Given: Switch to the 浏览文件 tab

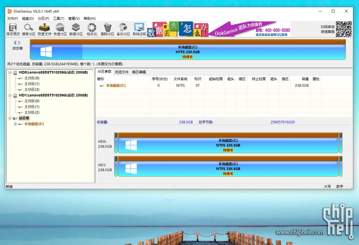Looking at the screenshot, I should point(122,72).
